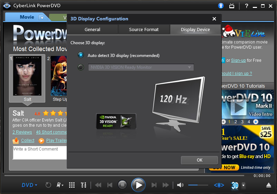Switch to the Source Format tab
The width and height of the screenshot is (277, 194).
[x=144, y=29]
